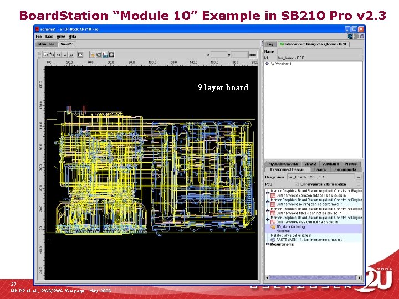399x299 pixels.
Task: Click red hatch icon of vias outline row
Action: 273,222
